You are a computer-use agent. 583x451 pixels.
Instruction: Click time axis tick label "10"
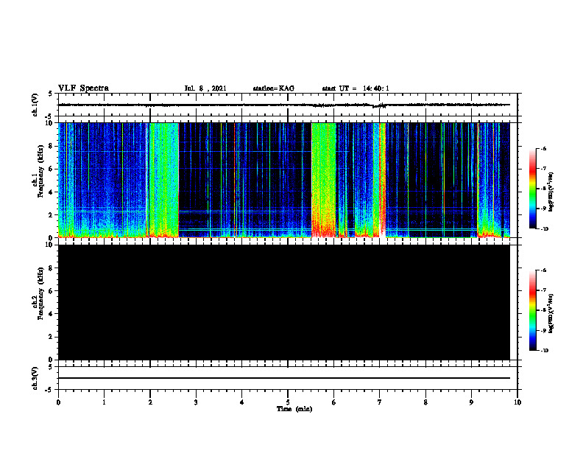coord(517,402)
